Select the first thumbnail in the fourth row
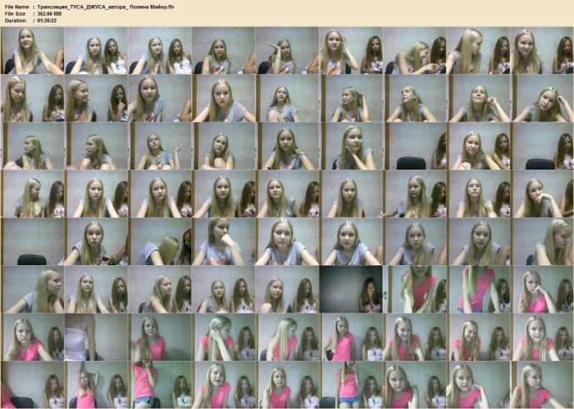 coord(32,194)
